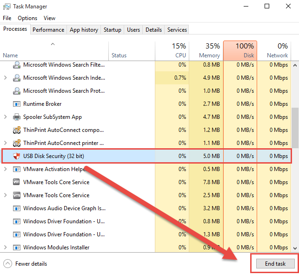Switch to the Users tab
Image resolution: width=299 pixels, height=275 pixels.
[133, 30]
